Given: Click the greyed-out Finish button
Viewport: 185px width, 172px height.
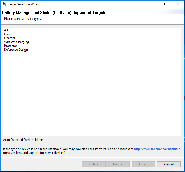Looking at the screenshot, I should tap(143, 164).
